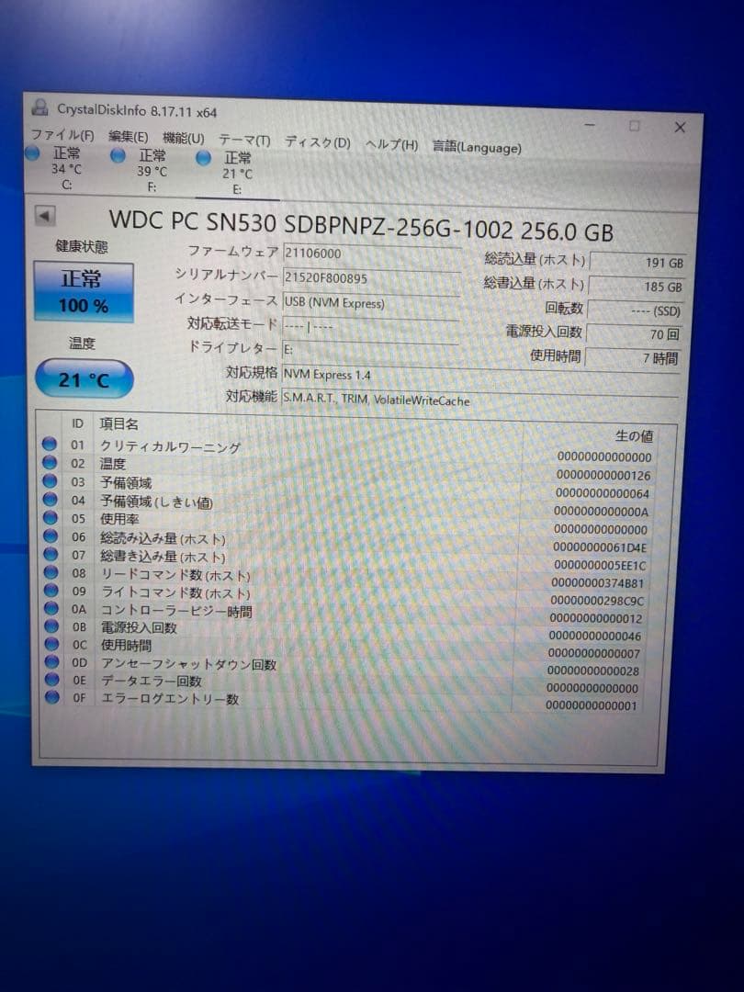Click status icon for row 07 総書き込み量
This screenshot has height=992, width=744.
(x=51, y=554)
